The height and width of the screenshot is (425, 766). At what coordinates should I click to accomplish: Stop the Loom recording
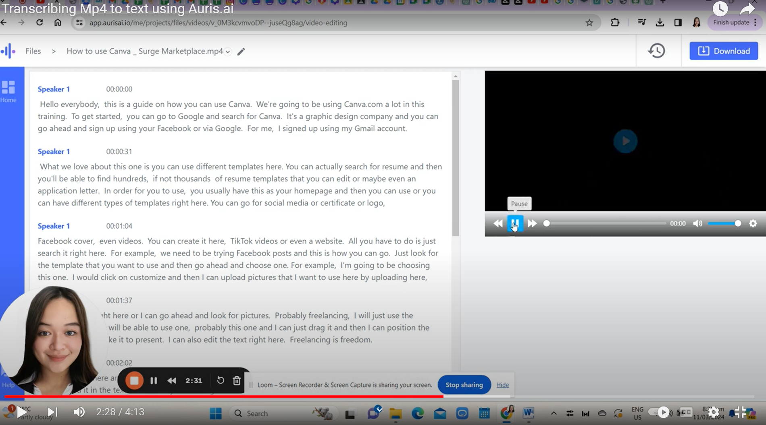(x=134, y=380)
